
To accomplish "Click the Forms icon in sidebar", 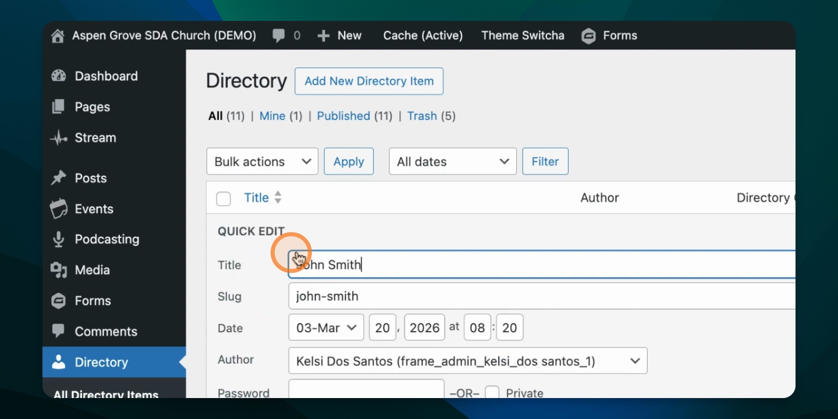I will (x=59, y=301).
